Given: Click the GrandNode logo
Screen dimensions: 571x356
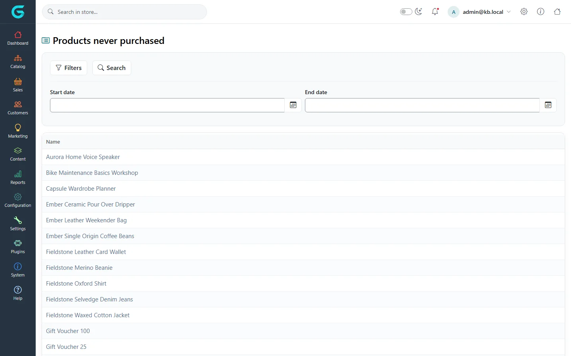Looking at the screenshot, I should point(18,12).
